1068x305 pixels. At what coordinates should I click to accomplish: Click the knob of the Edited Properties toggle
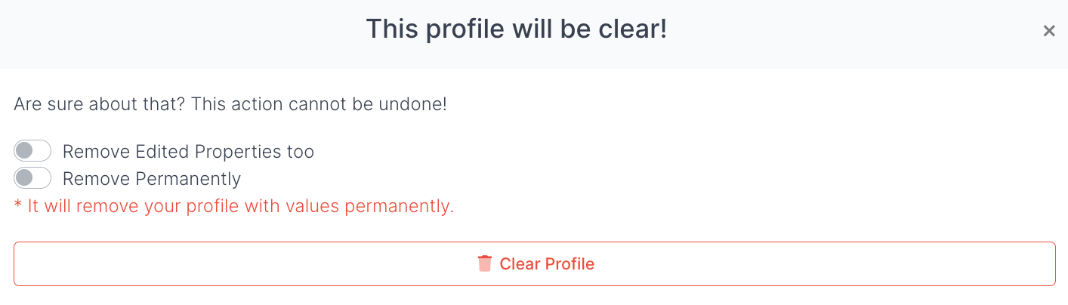click(x=24, y=151)
